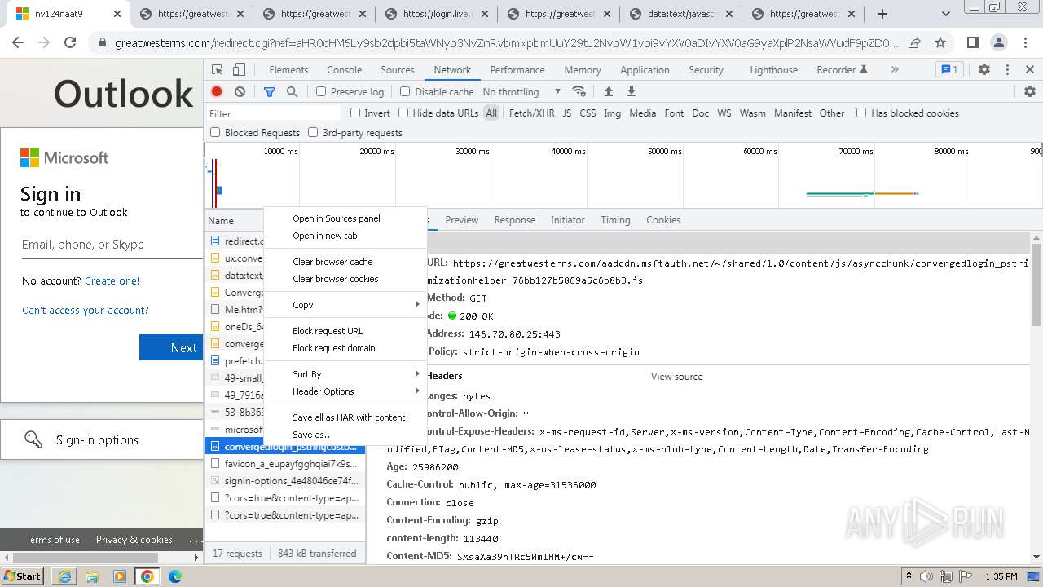Open Internet Explorer from taskbar
Image resolution: width=1043 pixels, height=587 pixels.
point(64,576)
